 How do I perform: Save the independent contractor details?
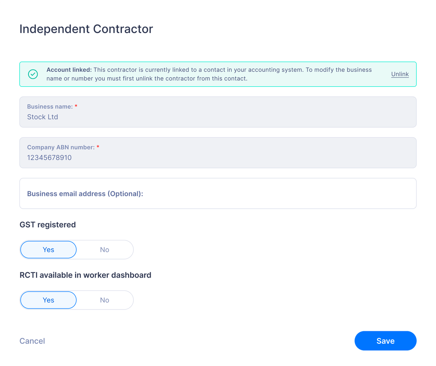point(385,341)
